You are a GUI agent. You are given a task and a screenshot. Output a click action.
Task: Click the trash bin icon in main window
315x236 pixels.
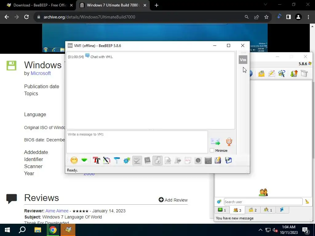tap(304, 73)
